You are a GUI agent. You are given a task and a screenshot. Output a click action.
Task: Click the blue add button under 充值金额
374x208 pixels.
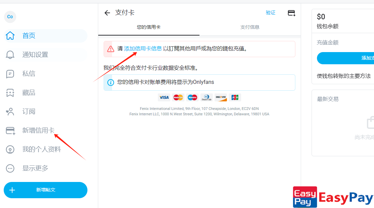click(x=346, y=58)
